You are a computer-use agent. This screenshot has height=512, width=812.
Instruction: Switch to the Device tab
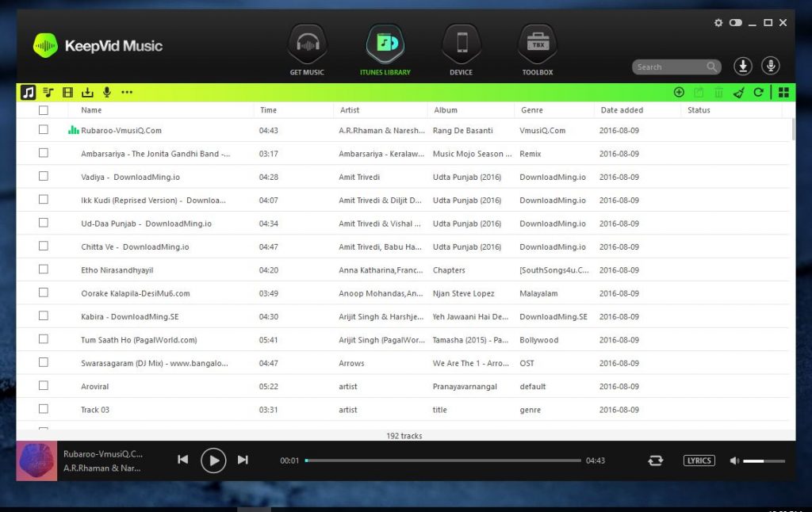(461, 50)
